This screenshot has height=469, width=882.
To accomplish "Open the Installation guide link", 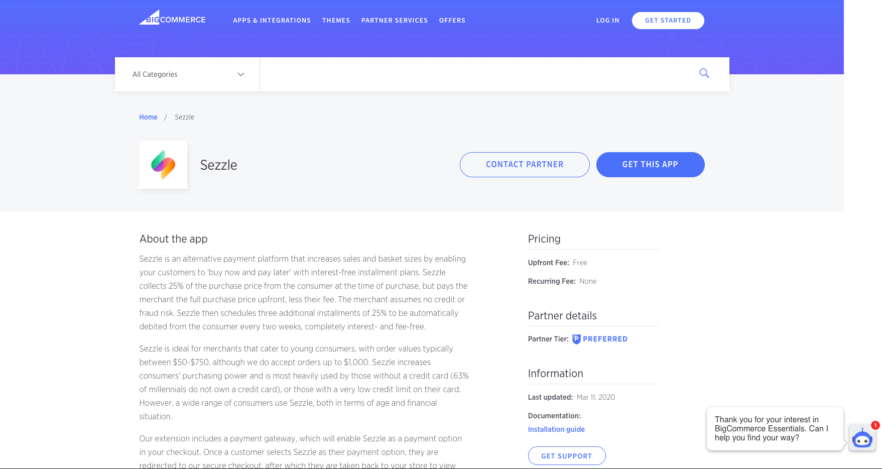I will 556,429.
